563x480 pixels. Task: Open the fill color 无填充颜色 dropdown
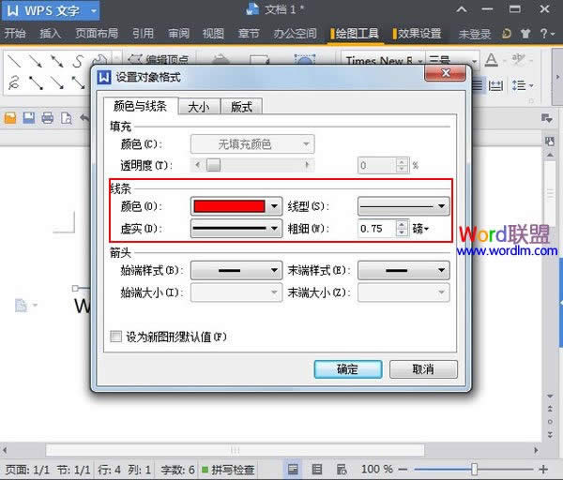[252, 144]
